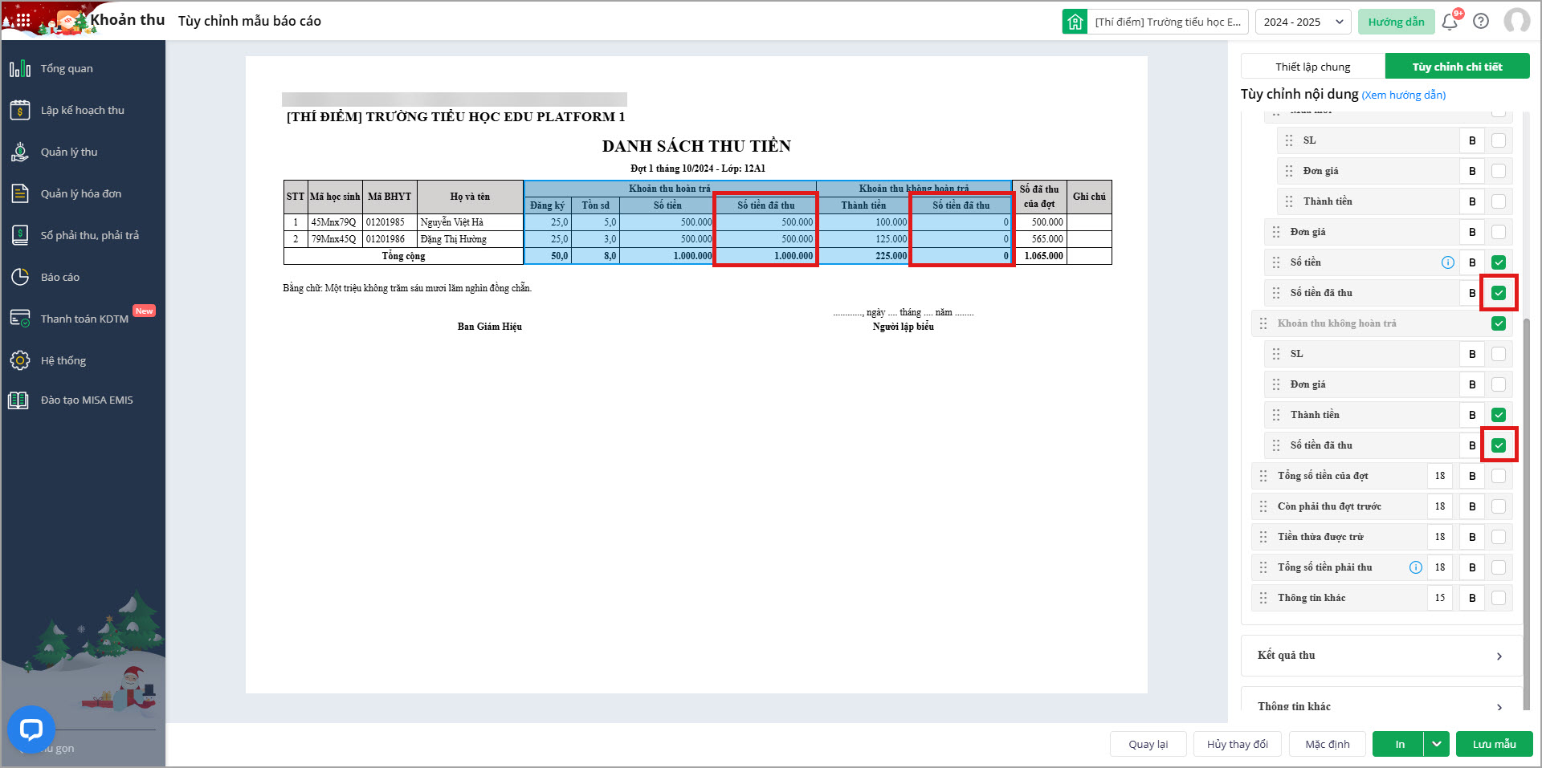The width and height of the screenshot is (1542, 768).
Task: Uncheck the Số tiền row with info icon
Action: [x=1499, y=262]
